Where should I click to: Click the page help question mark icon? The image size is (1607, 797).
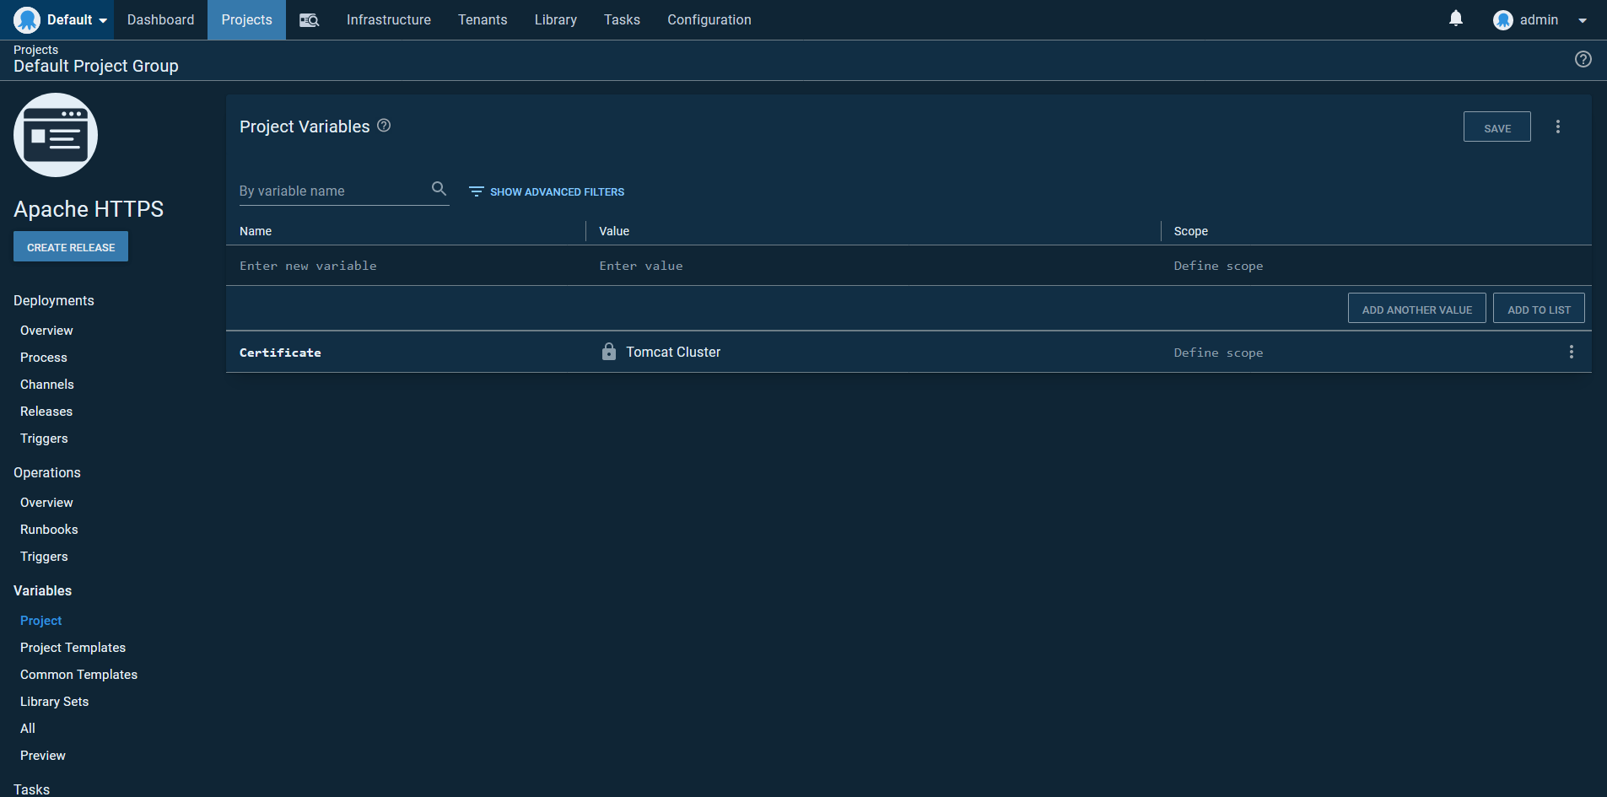coord(1583,59)
